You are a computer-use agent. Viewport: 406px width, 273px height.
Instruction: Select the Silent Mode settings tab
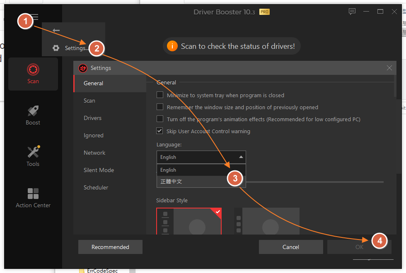pos(110,170)
